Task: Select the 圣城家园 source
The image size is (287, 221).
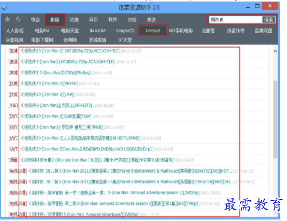Action: coord(97,40)
